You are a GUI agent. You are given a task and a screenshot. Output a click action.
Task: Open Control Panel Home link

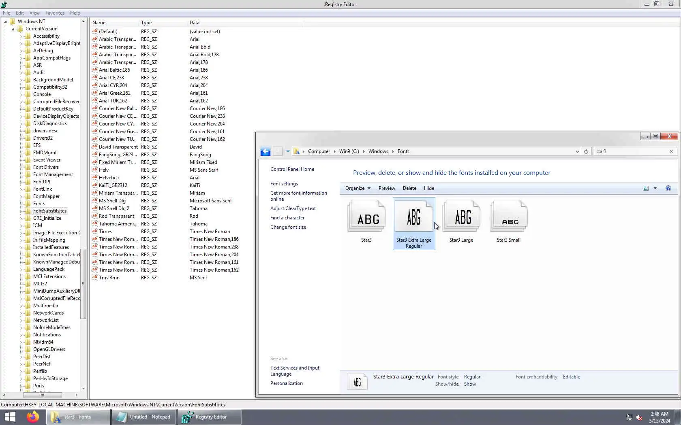pos(292,169)
